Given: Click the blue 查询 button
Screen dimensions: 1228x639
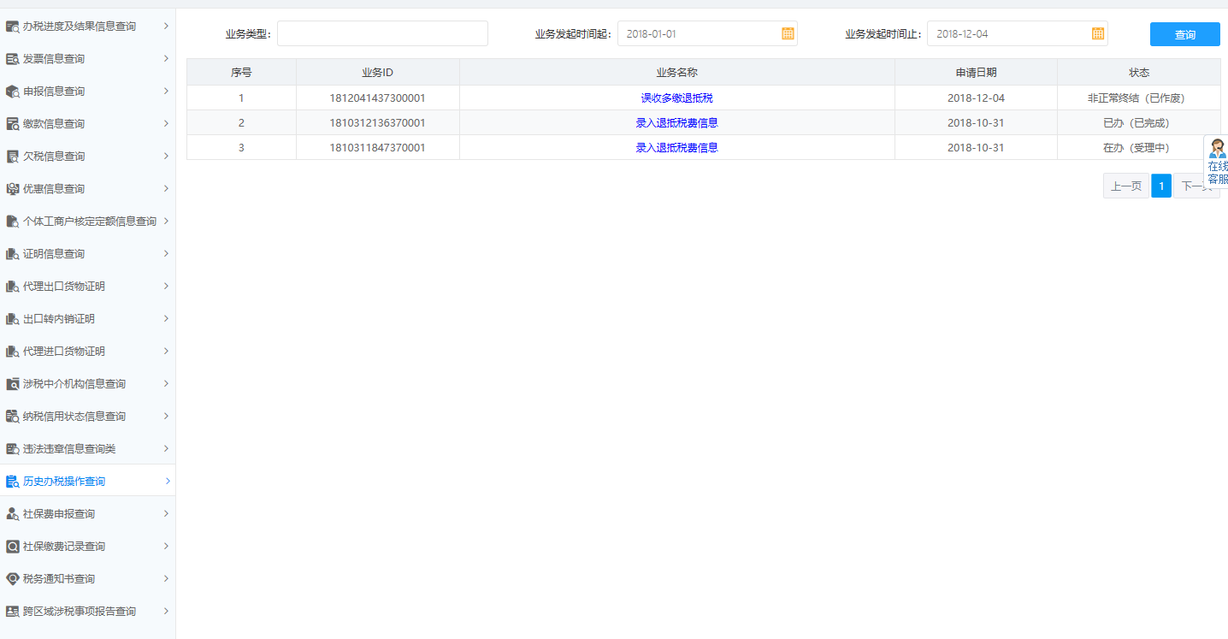Looking at the screenshot, I should click(x=1184, y=33).
